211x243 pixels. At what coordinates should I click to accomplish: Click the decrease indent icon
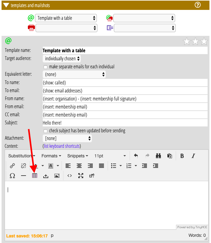[x=144, y=166]
